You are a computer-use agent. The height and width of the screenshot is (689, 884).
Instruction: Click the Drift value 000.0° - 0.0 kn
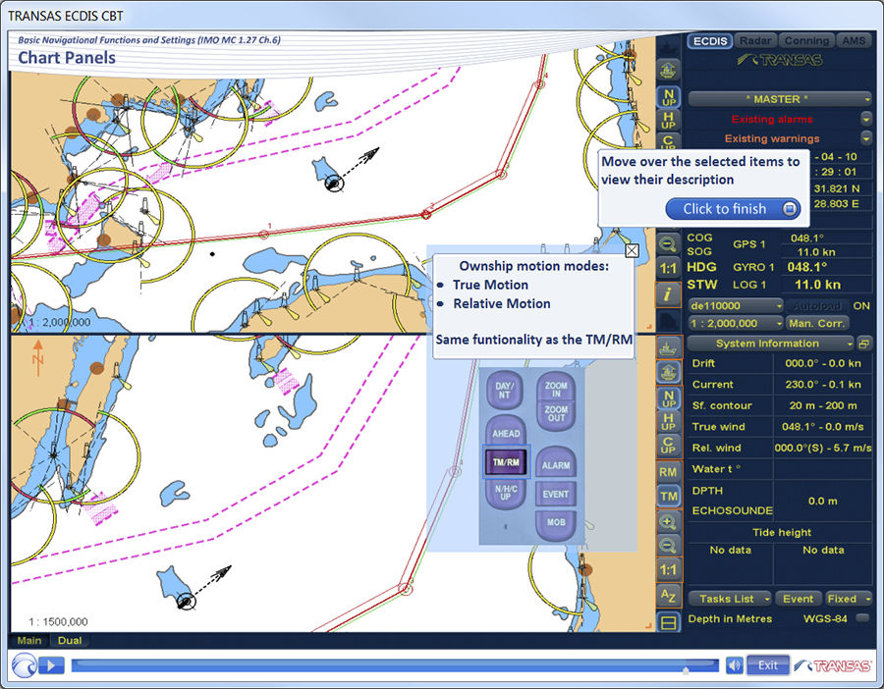[822, 363]
